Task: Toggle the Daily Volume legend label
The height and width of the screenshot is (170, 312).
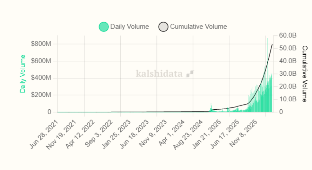Action: [129, 27]
